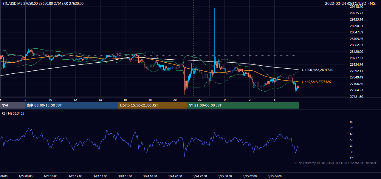Click the RSI axis level 60
The width and height of the screenshot is (381, 179).
click(351, 134)
